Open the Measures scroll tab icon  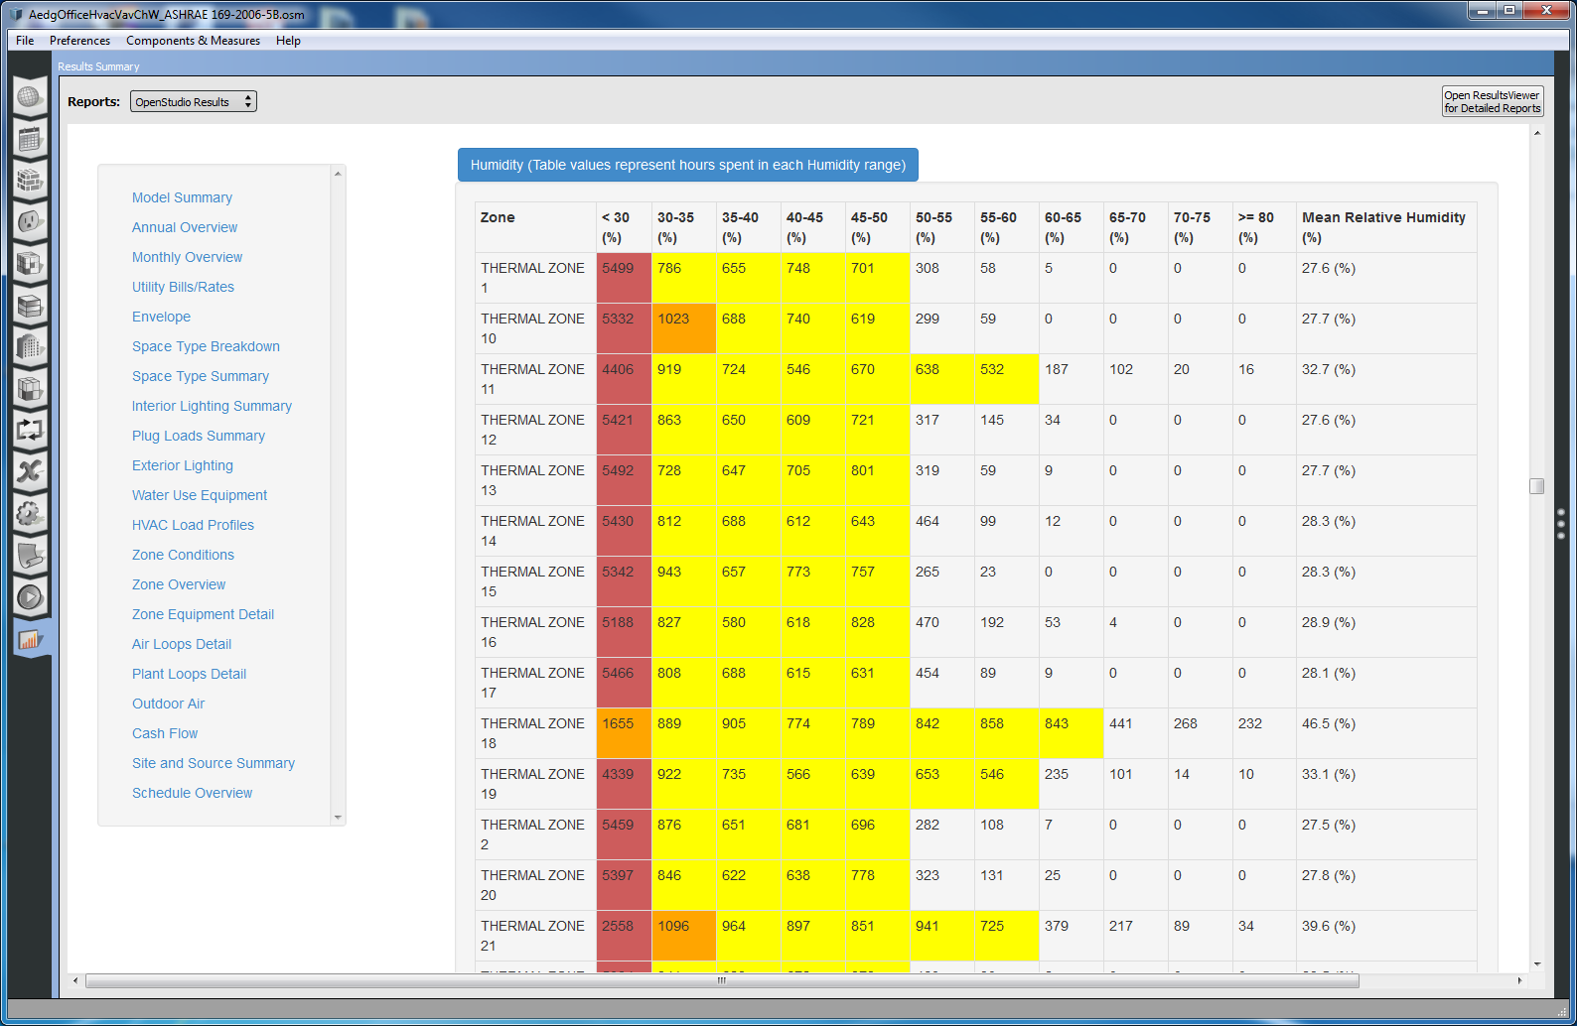point(30,556)
